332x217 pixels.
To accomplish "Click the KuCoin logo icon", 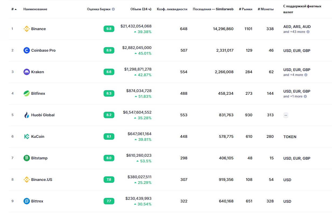I will tap(26, 136).
